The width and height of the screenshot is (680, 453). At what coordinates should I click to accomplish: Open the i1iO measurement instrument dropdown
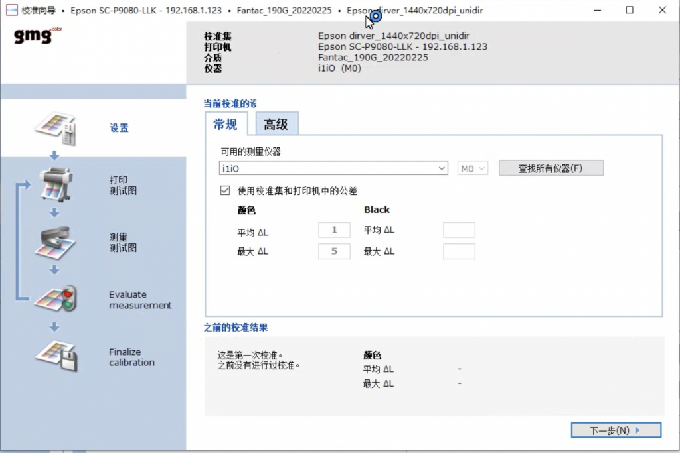(x=333, y=168)
